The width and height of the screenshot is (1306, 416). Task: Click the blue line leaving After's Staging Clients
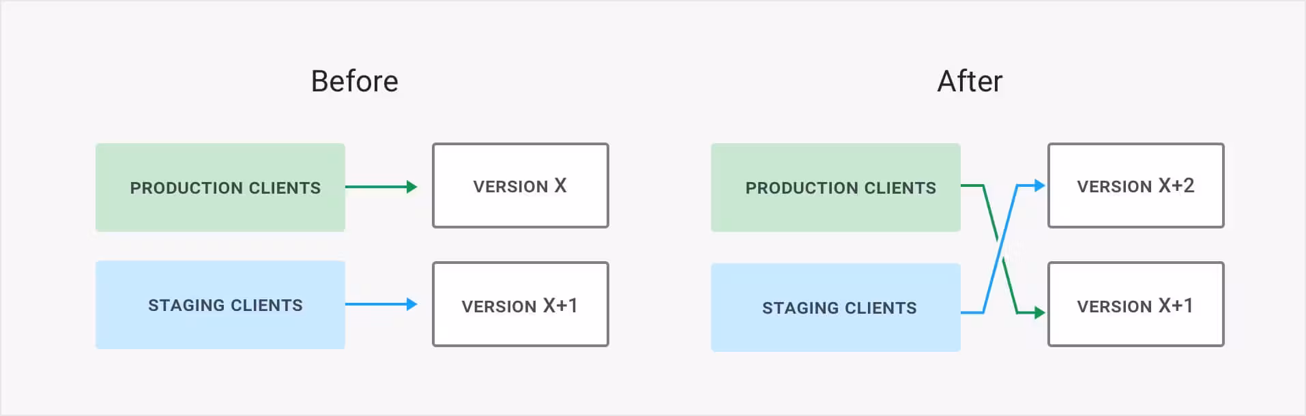(x=972, y=313)
